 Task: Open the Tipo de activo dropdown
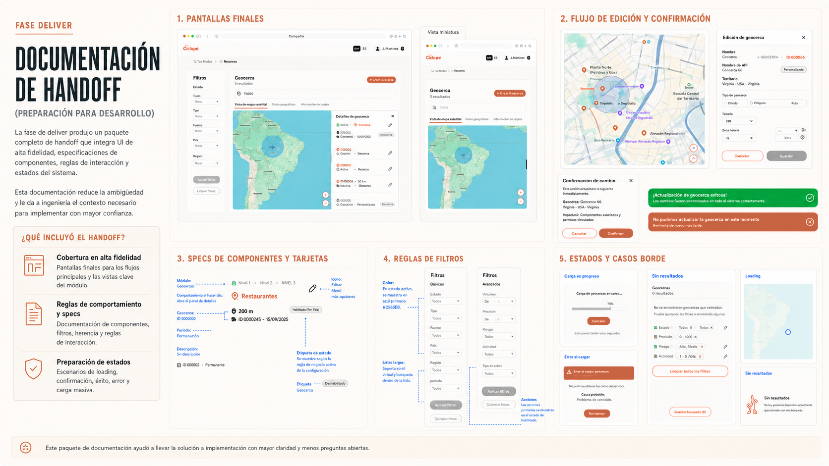[x=499, y=373]
